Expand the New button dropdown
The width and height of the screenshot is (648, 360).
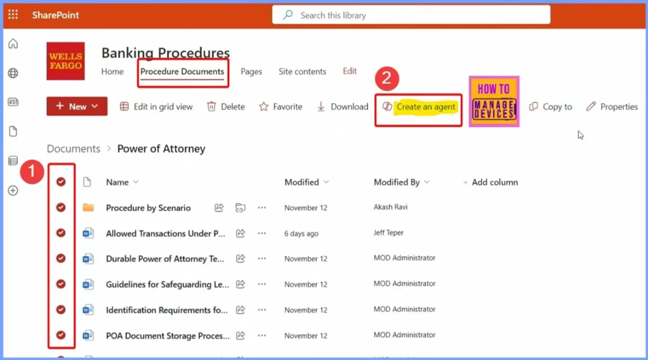[x=95, y=106]
